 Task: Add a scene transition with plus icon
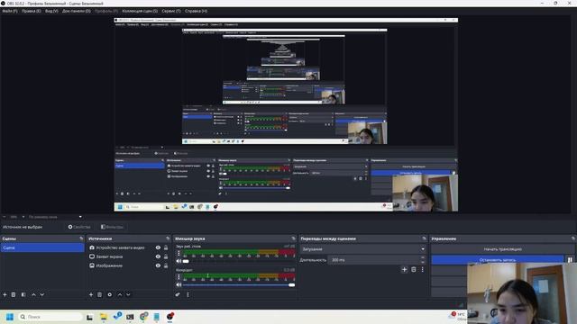(404, 270)
